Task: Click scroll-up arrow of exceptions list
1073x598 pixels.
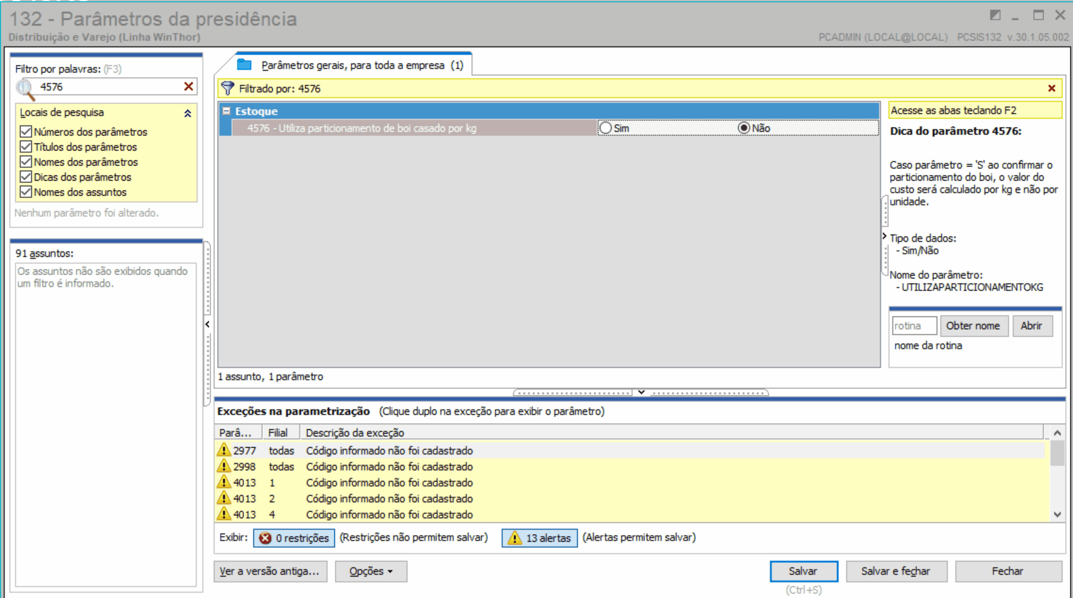Action: coord(1057,433)
